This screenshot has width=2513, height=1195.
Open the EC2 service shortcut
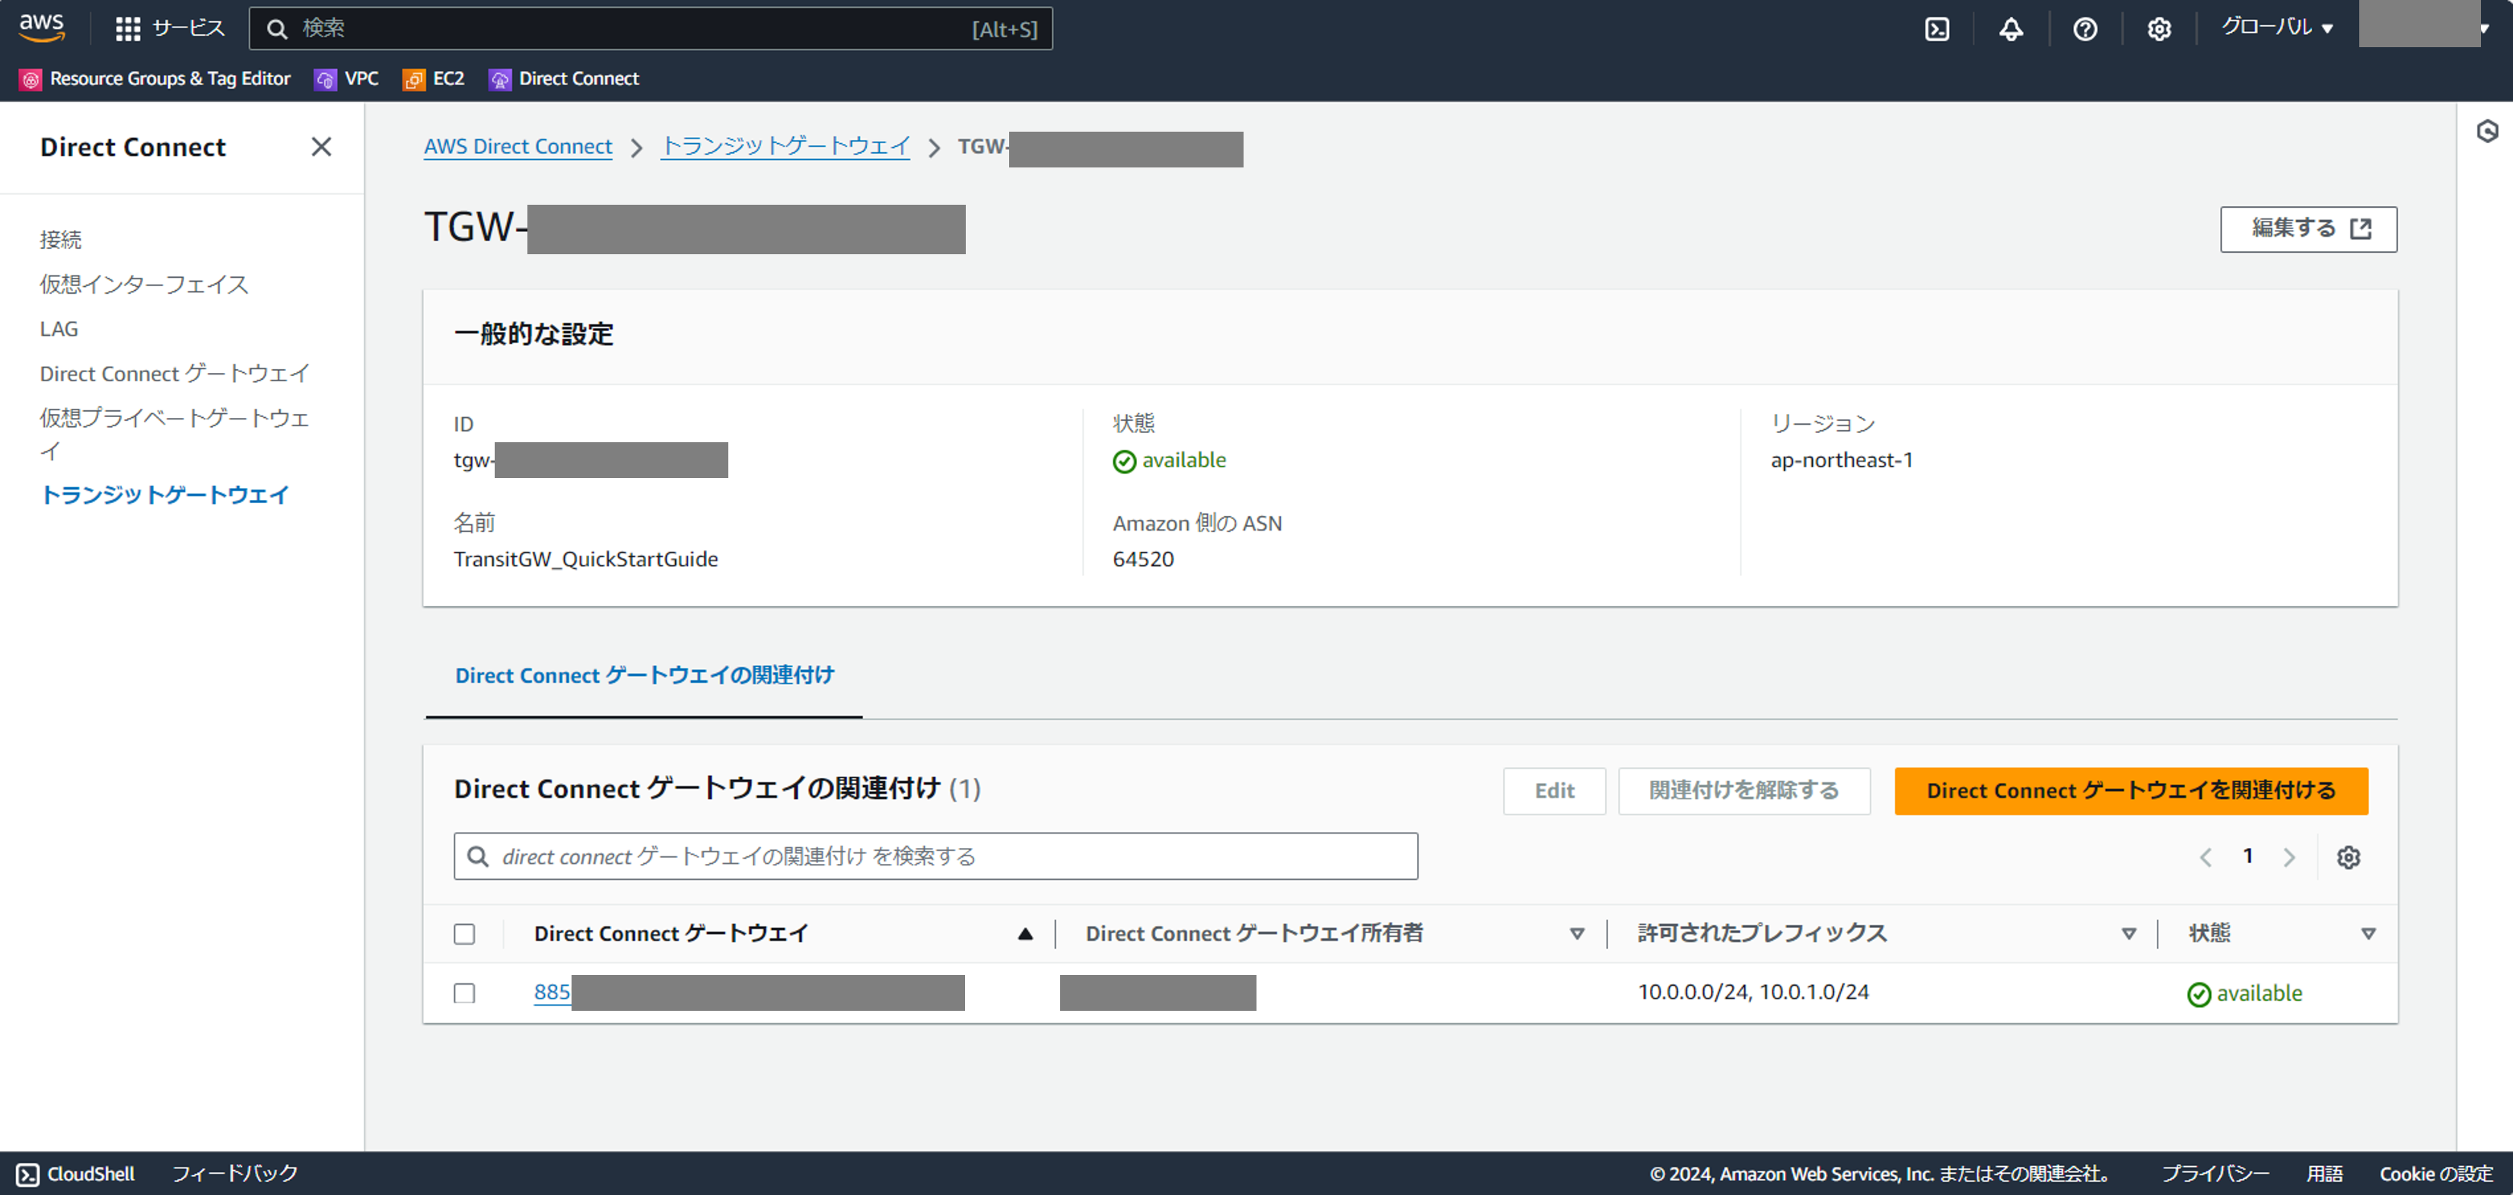[434, 79]
